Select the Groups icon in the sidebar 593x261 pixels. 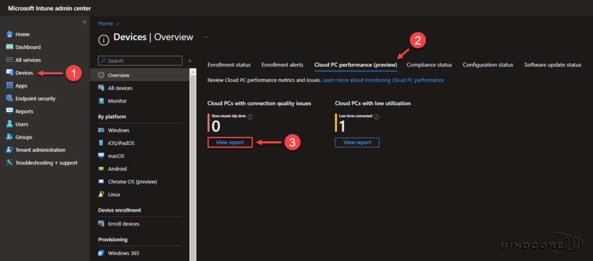click(10, 137)
